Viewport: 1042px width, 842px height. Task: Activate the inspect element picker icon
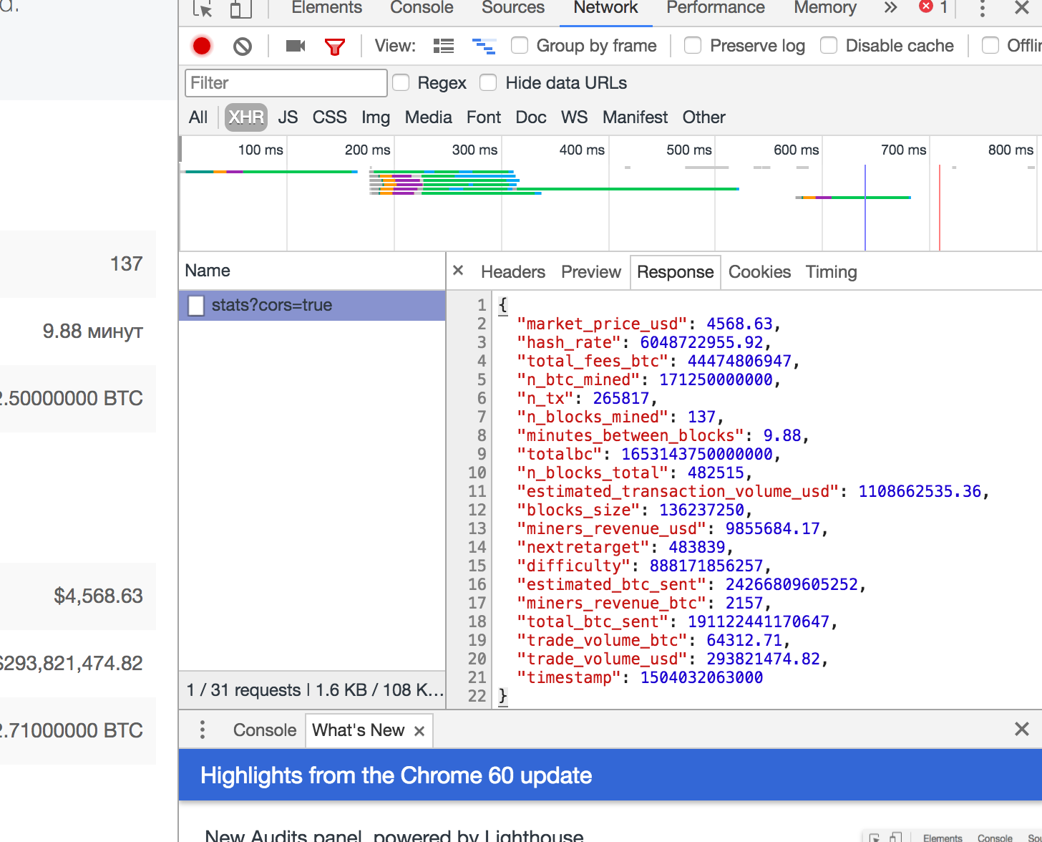pos(203,9)
